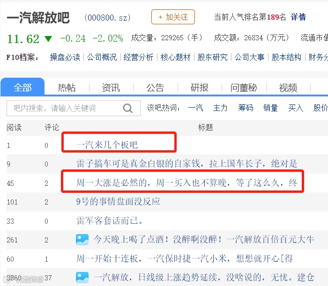Viewport: 328px width, 286px height.
Task: Click hot word 销量
Action: coord(270,108)
